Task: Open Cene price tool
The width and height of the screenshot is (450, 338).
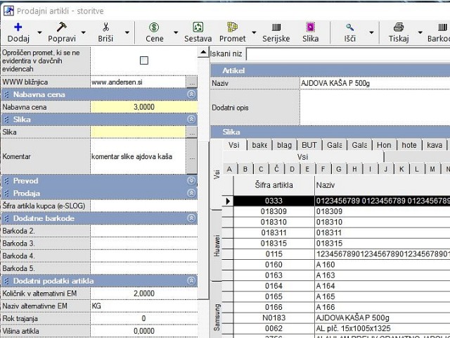Action: pos(154,27)
